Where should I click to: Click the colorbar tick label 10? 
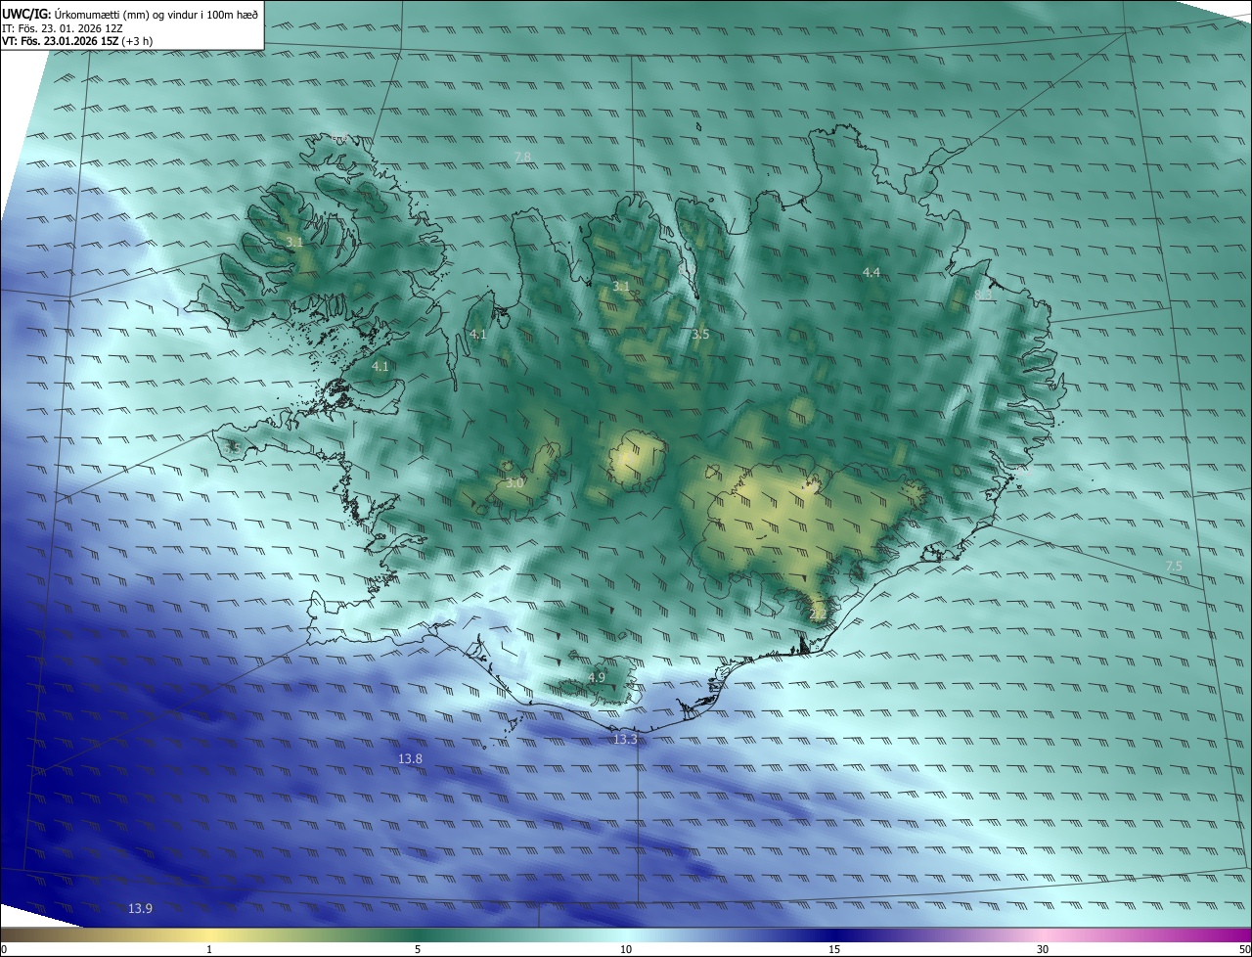pos(626,949)
